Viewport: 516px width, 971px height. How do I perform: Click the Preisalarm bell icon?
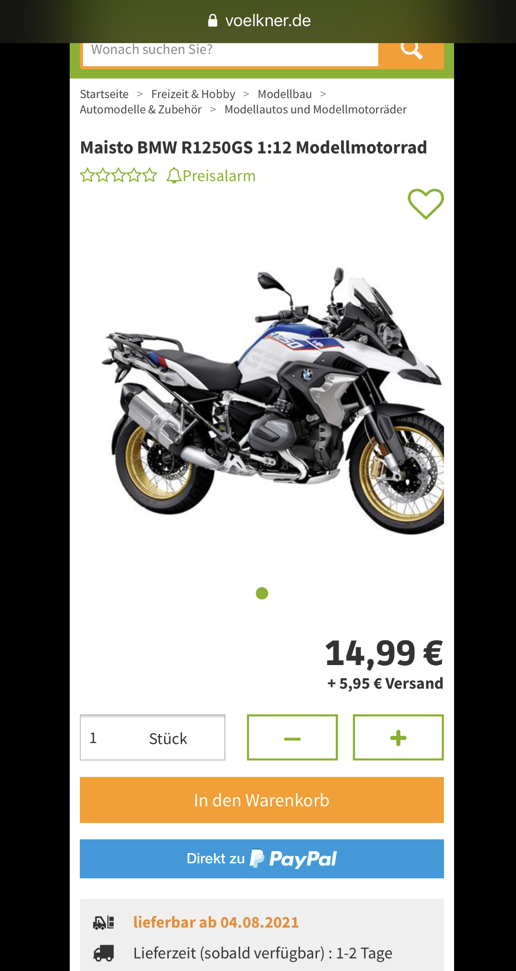tap(174, 176)
